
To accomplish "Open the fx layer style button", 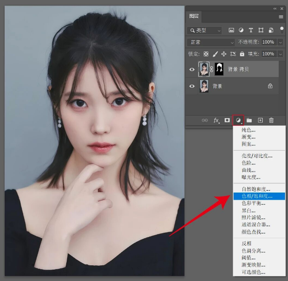I will tap(216, 120).
